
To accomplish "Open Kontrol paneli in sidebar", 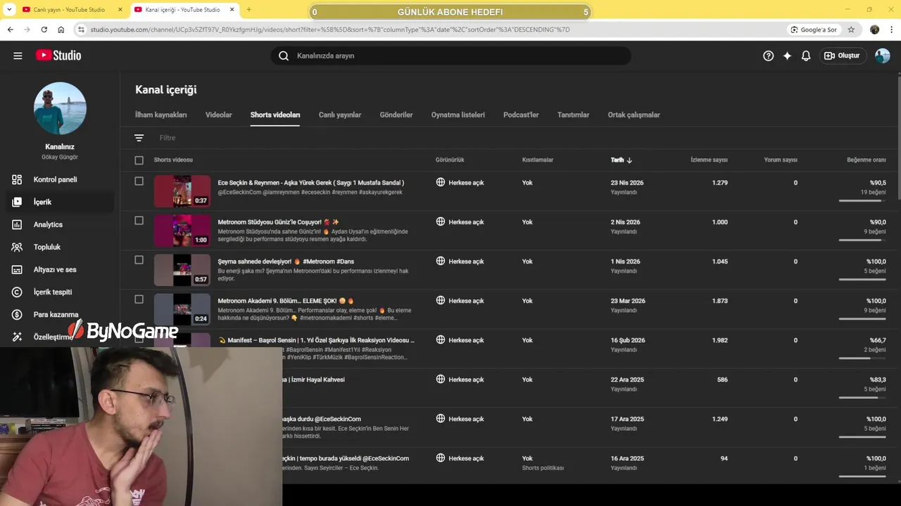I will [x=60, y=179].
